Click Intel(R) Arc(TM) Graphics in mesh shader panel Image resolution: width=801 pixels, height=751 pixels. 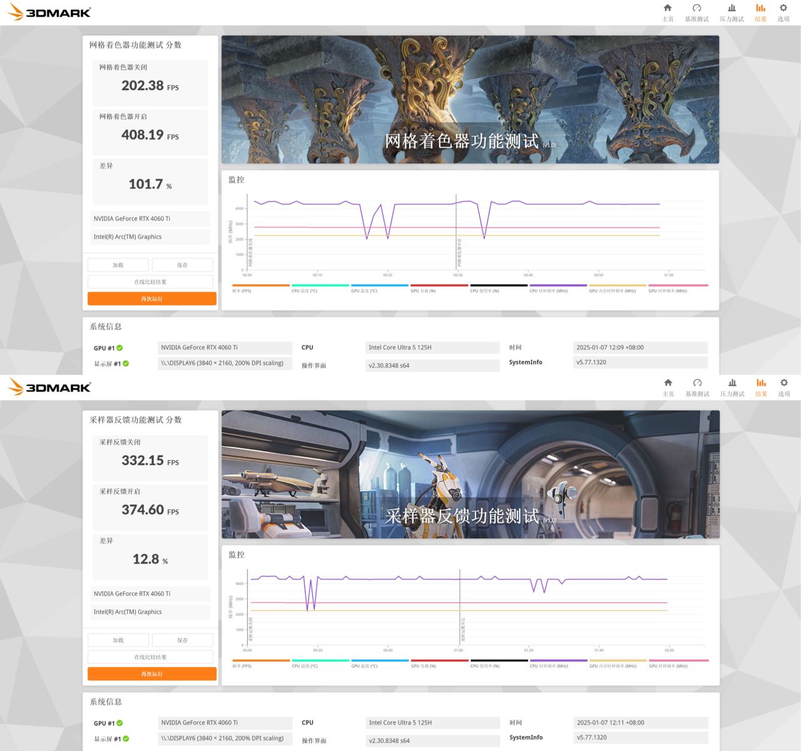pos(150,237)
